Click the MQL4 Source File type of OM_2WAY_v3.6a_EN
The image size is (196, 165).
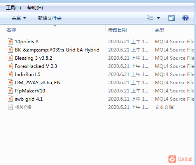coord(175,83)
